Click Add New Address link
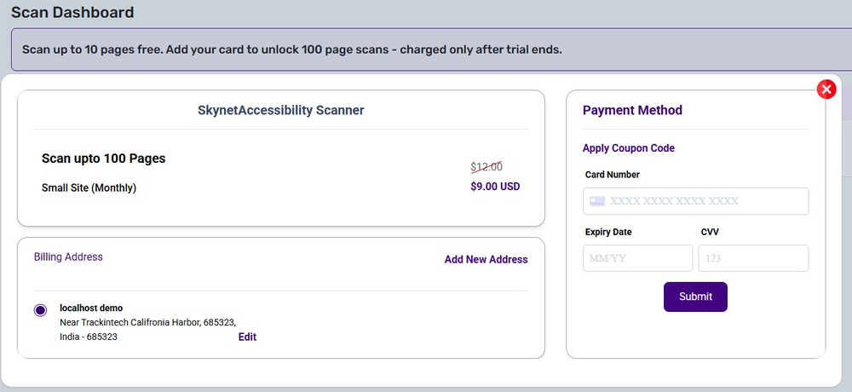This screenshot has width=852, height=392. tap(486, 259)
